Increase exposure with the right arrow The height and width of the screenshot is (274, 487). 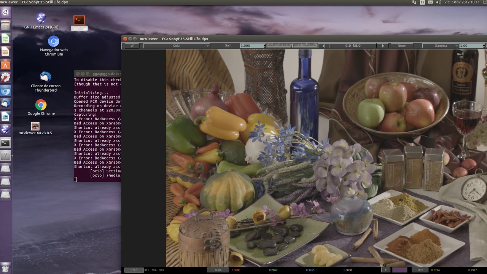click(383, 46)
